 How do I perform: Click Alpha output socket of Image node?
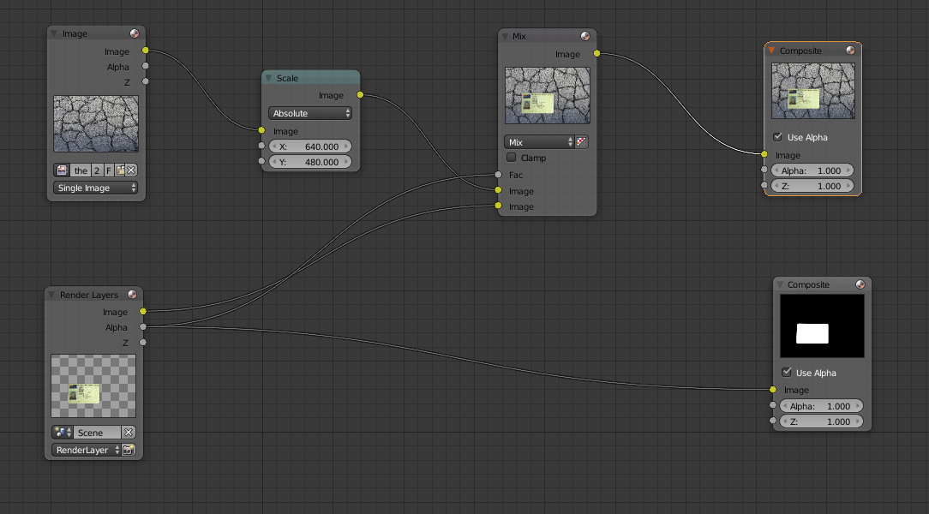click(145, 66)
